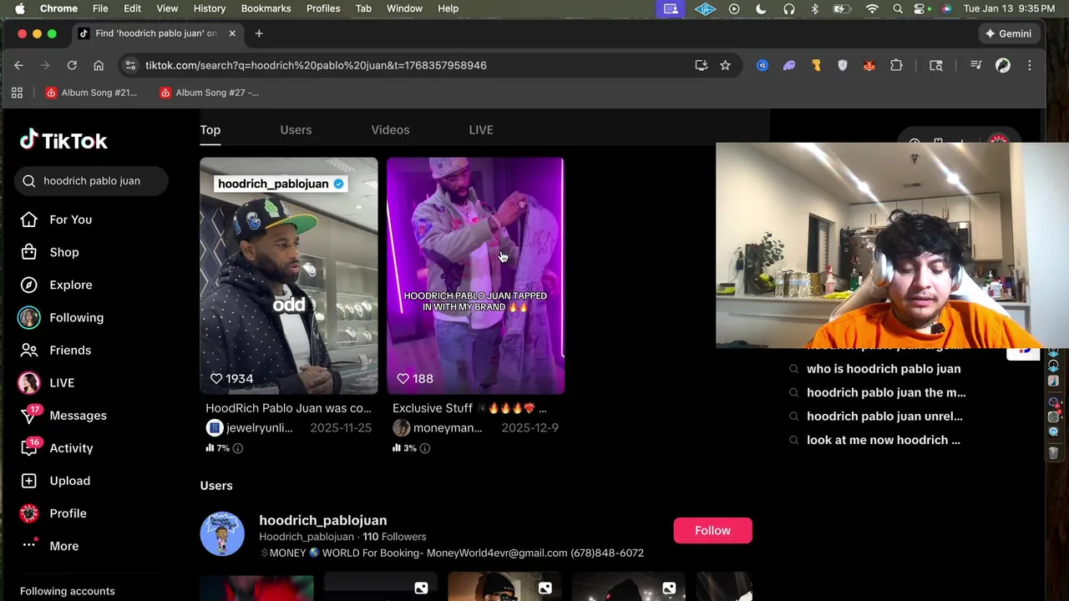Open the hoodrich_pablojuan user avatar

(222, 533)
